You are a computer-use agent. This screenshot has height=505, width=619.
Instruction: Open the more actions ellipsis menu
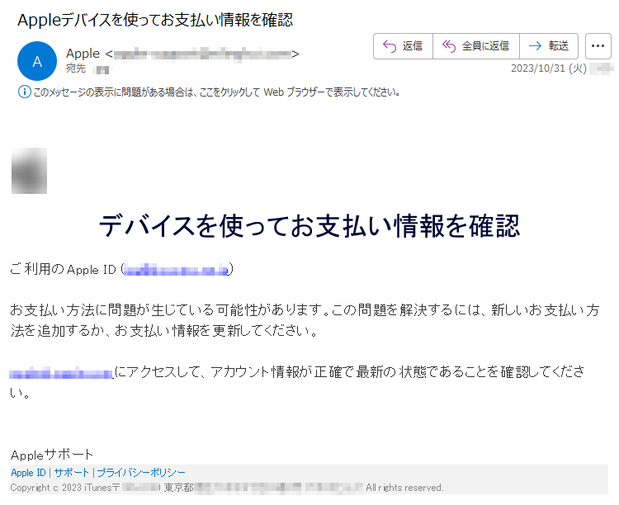pyautogui.click(x=598, y=46)
